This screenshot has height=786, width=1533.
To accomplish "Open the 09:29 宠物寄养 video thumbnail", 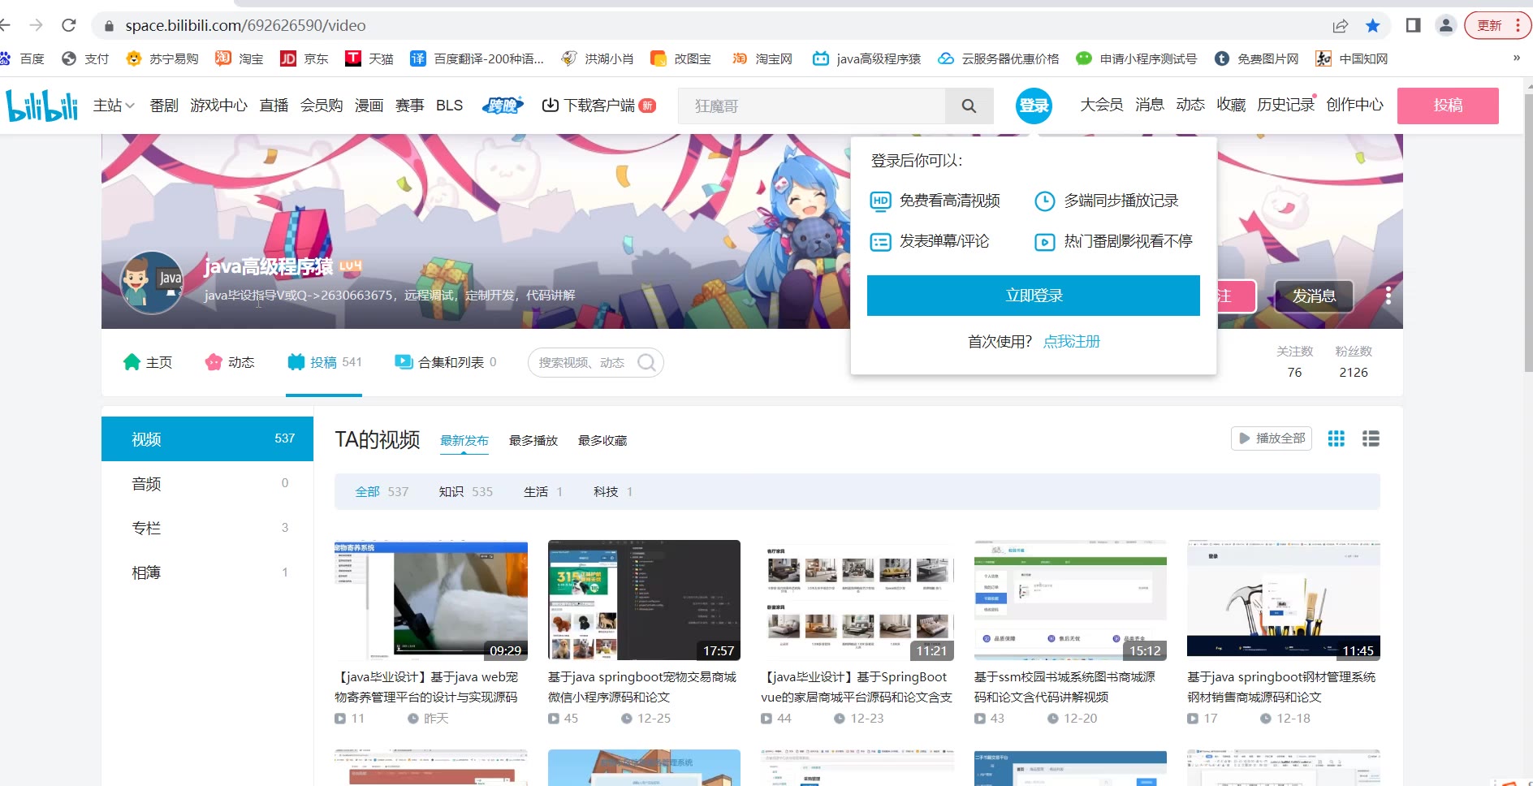I will 431,600.
